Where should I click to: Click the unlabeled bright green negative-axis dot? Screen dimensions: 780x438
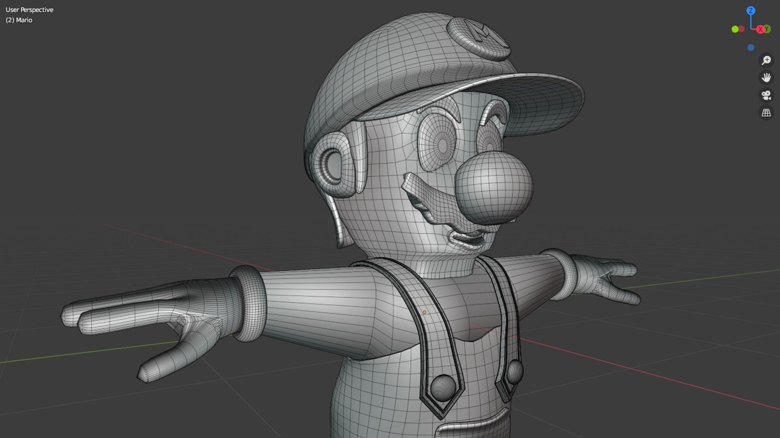[735, 29]
